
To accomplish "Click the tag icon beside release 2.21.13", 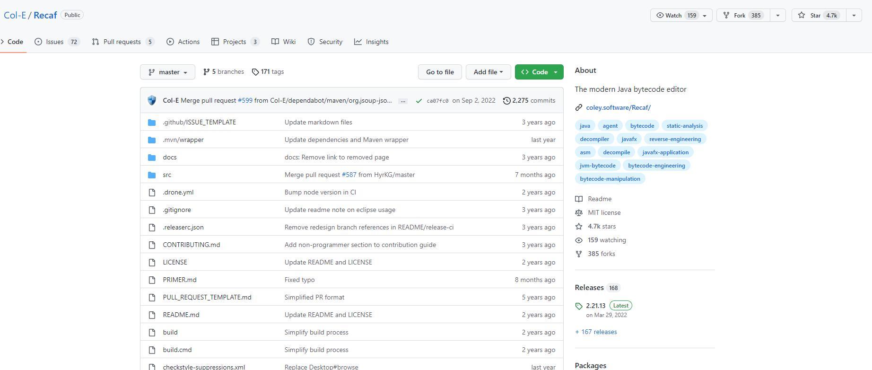I will coord(579,306).
